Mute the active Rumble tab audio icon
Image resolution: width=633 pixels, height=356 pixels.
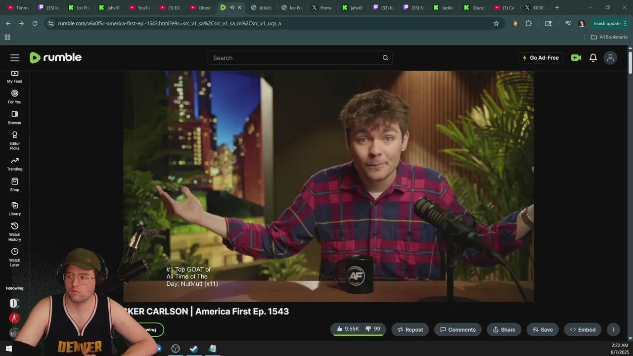(x=232, y=7)
